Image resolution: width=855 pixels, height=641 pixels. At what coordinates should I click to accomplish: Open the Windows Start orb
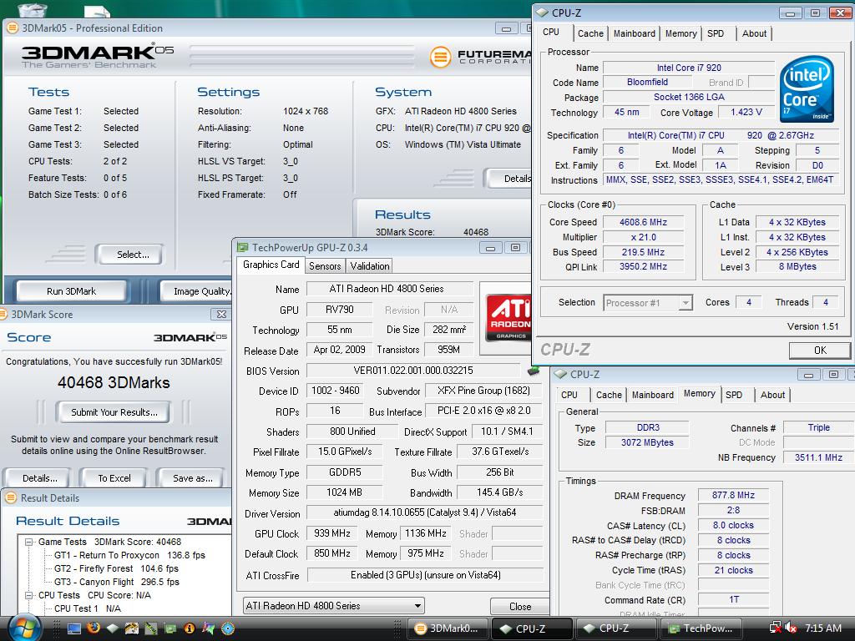[x=24, y=628]
